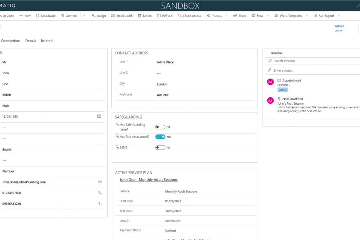The width and height of the screenshot is (360, 240).
Task: Click the Admin owner link
Action: pyautogui.click(x=339, y=26)
